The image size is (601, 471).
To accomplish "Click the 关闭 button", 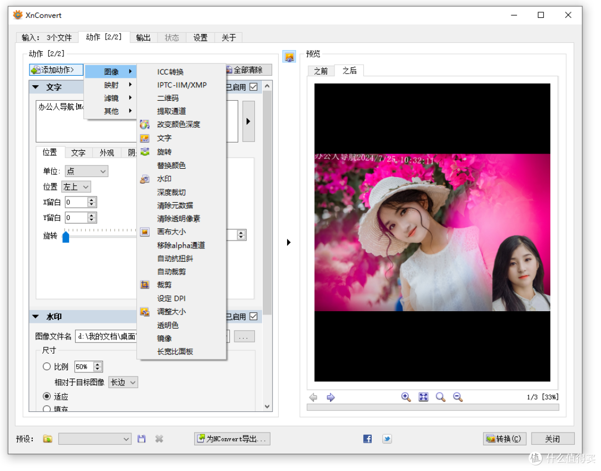I will point(553,439).
